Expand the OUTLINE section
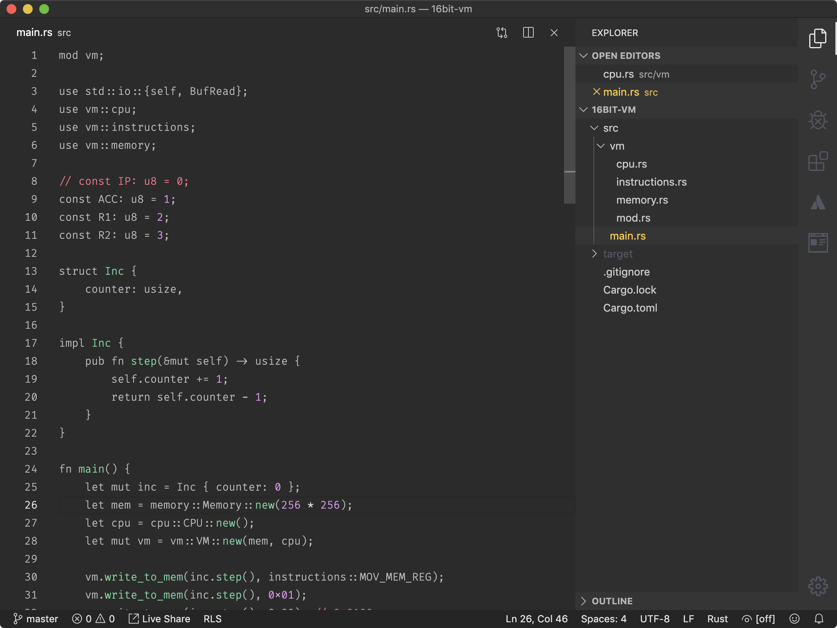 click(611, 601)
